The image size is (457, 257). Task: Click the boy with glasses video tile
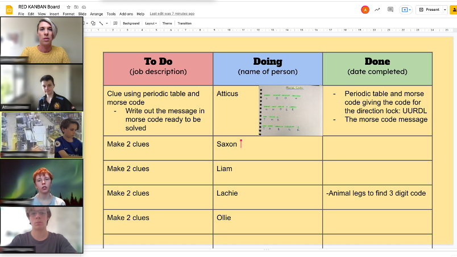point(41,230)
